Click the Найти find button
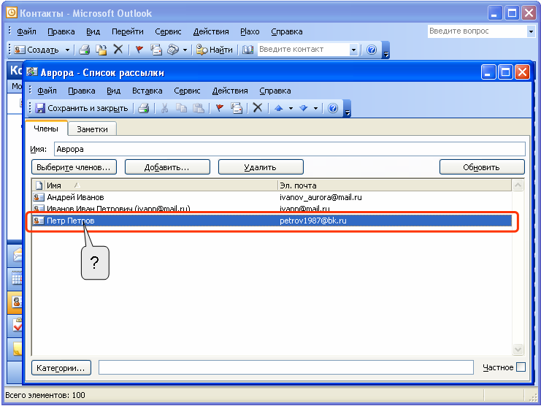This screenshot has width=541, height=406. [x=214, y=50]
